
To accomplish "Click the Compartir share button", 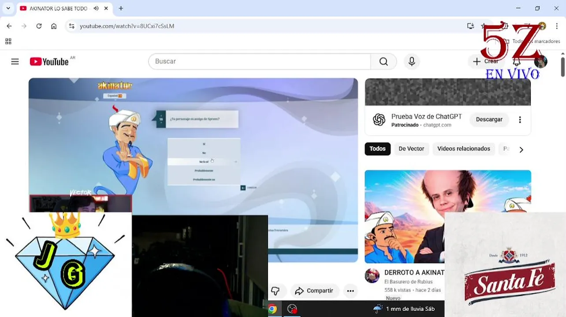I will pyautogui.click(x=314, y=291).
